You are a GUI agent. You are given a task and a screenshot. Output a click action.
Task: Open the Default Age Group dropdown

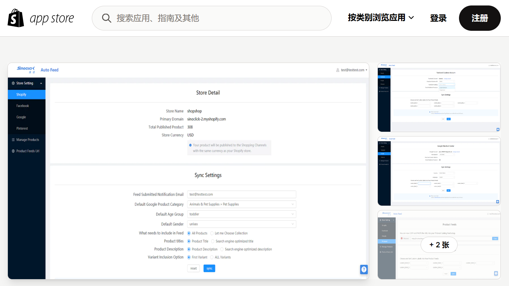pos(241,214)
